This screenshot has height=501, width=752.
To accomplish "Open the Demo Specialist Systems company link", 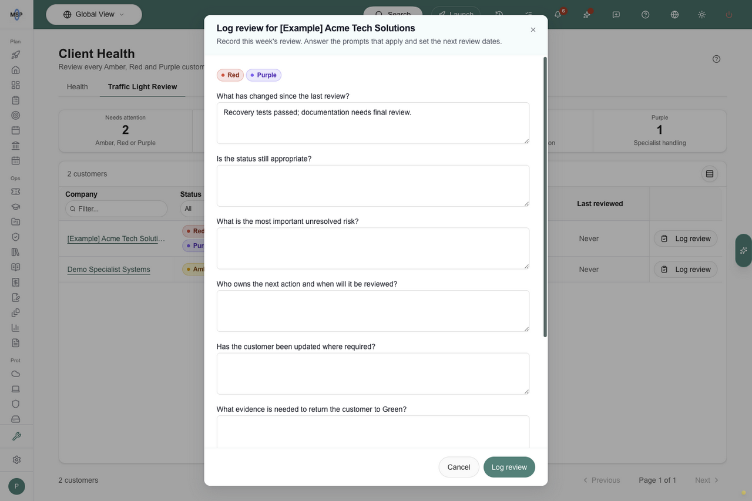I will tap(109, 270).
